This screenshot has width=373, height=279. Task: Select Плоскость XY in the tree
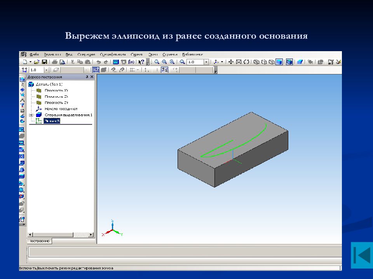pos(56,90)
